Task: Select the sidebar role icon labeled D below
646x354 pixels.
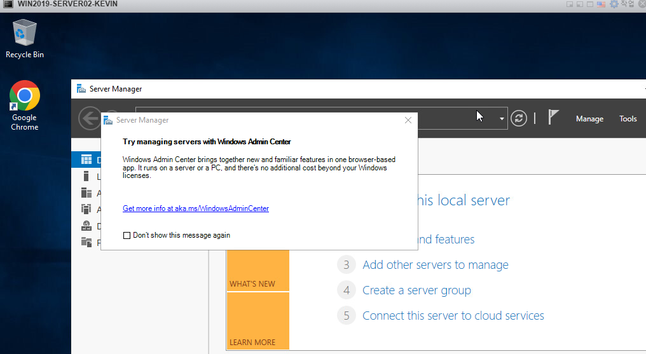Action: coord(86,226)
